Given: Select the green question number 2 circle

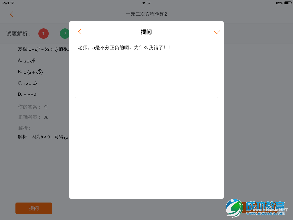Looking at the screenshot, I should 65,34.
